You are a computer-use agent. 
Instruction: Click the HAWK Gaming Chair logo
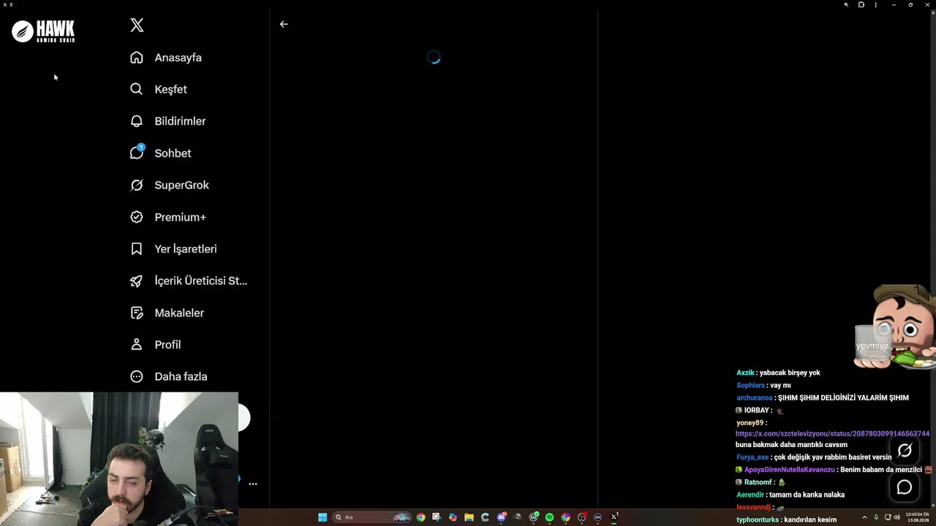tap(43, 31)
